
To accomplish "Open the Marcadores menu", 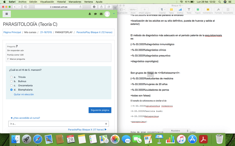I will click(75, 2).
